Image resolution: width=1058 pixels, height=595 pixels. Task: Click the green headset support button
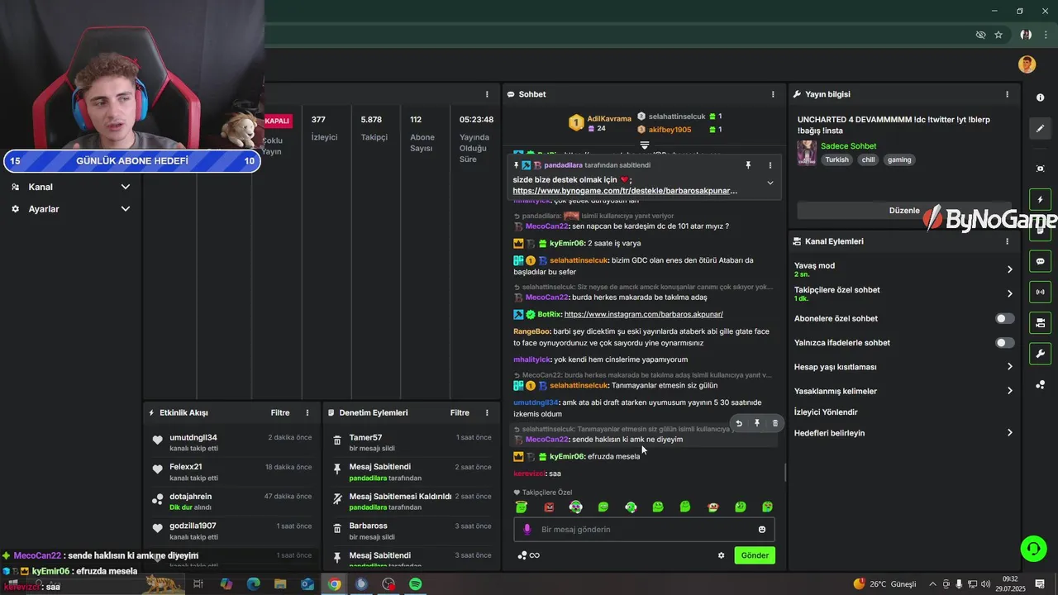[x=1032, y=548]
